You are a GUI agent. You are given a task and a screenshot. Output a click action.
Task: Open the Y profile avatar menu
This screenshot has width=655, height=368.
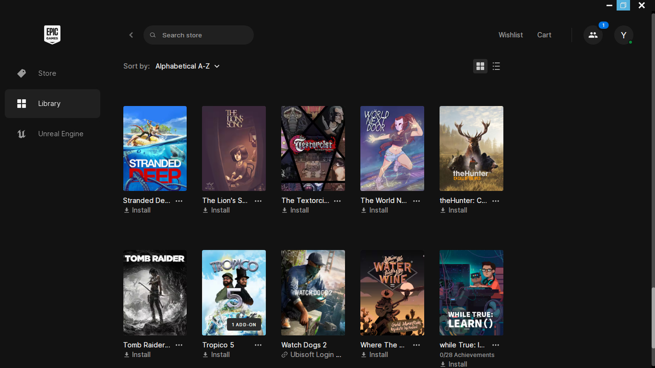[x=623, y=35]
